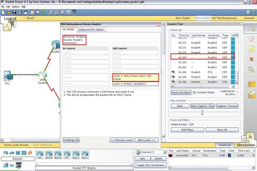Screen dimensions: 257x171
Task: Select the Add Simple PDU envelope tool
Action: coord(251,84)
